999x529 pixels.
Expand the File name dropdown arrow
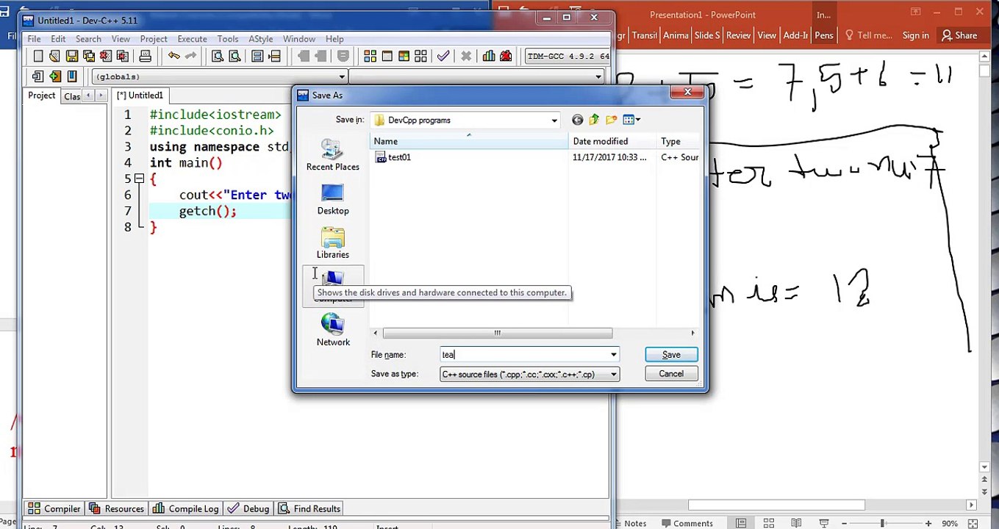(613, 355)
